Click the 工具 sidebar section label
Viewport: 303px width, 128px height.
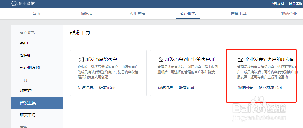(24, 80)
